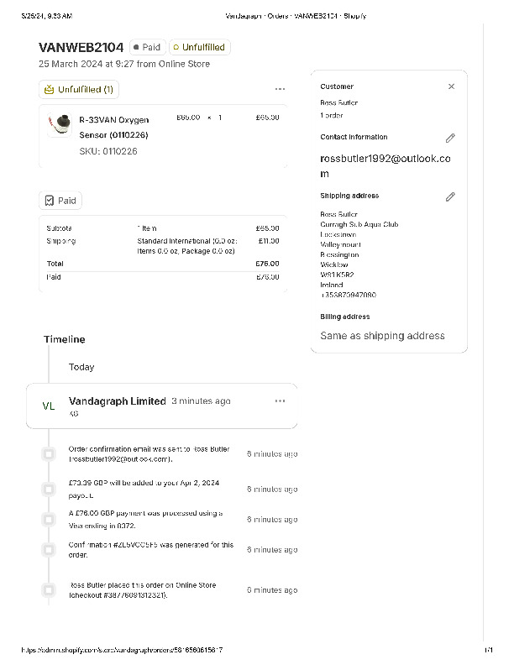
Task: Click the rossbutler1992@outlook.com email address
Action: point(385,165)
